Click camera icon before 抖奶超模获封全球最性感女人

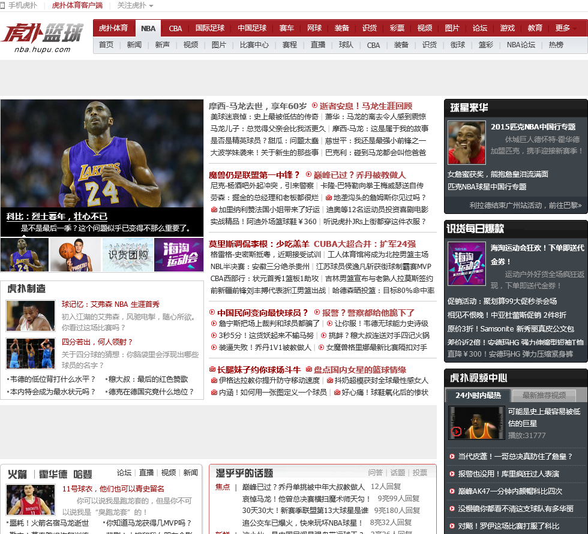coord(329,380)
